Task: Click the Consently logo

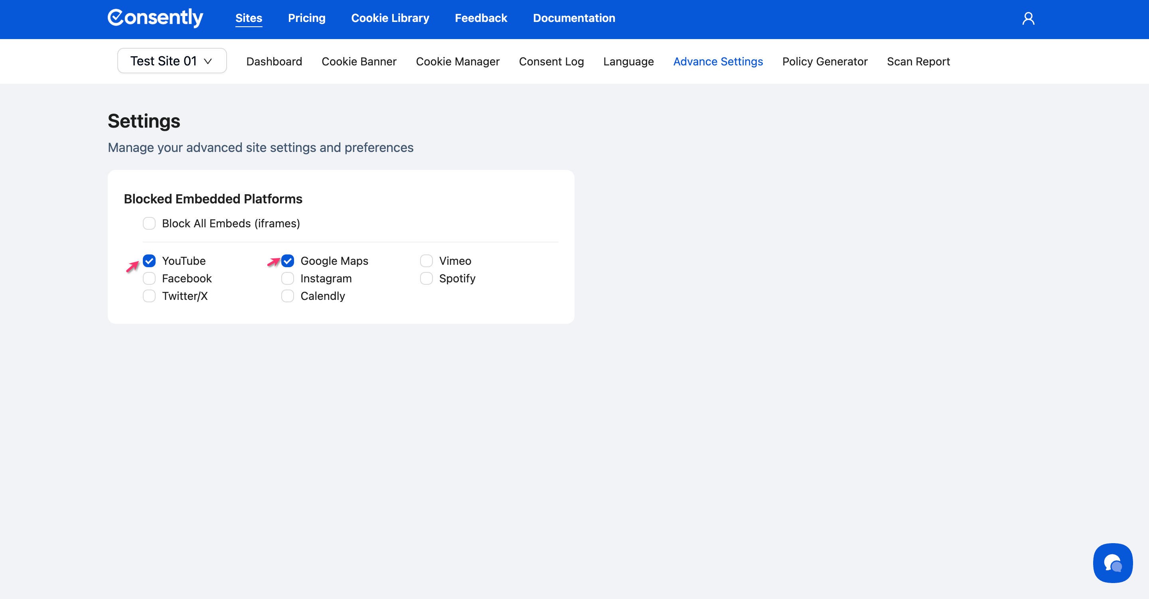Action: 155,18
